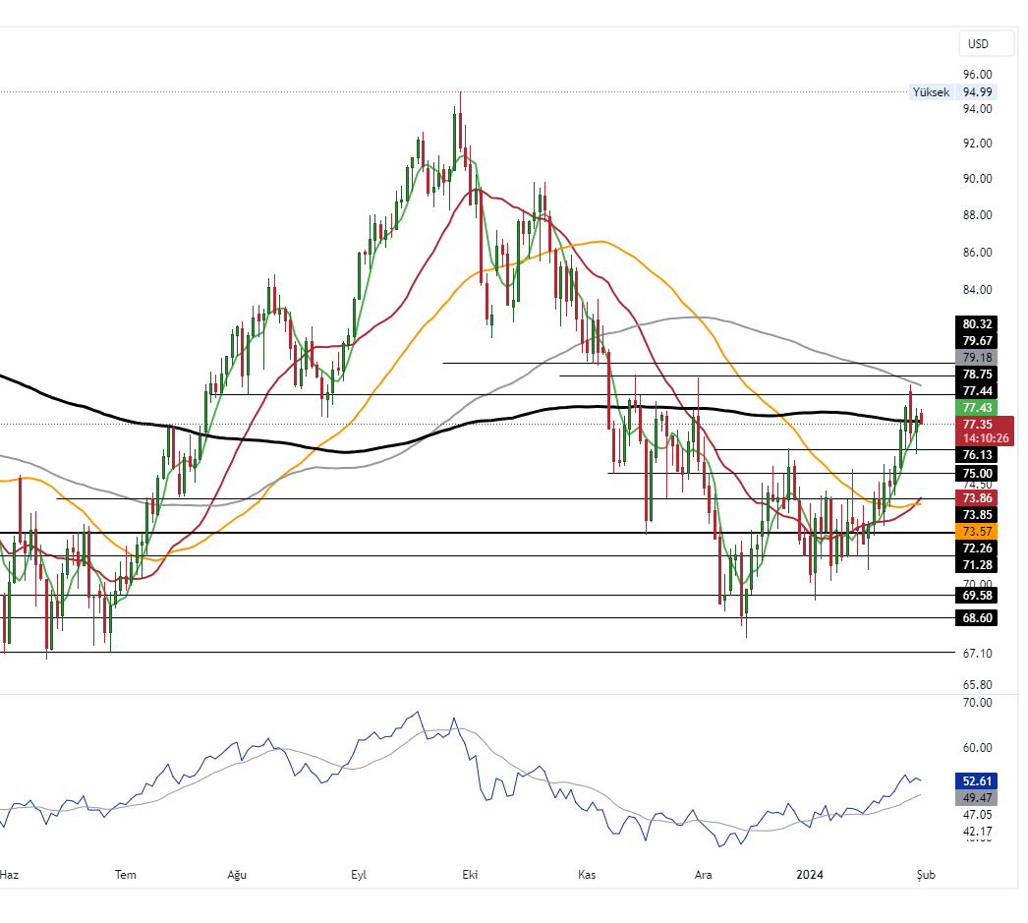Click the Şub month on the time axis
1028x923 pixels.
924,874
